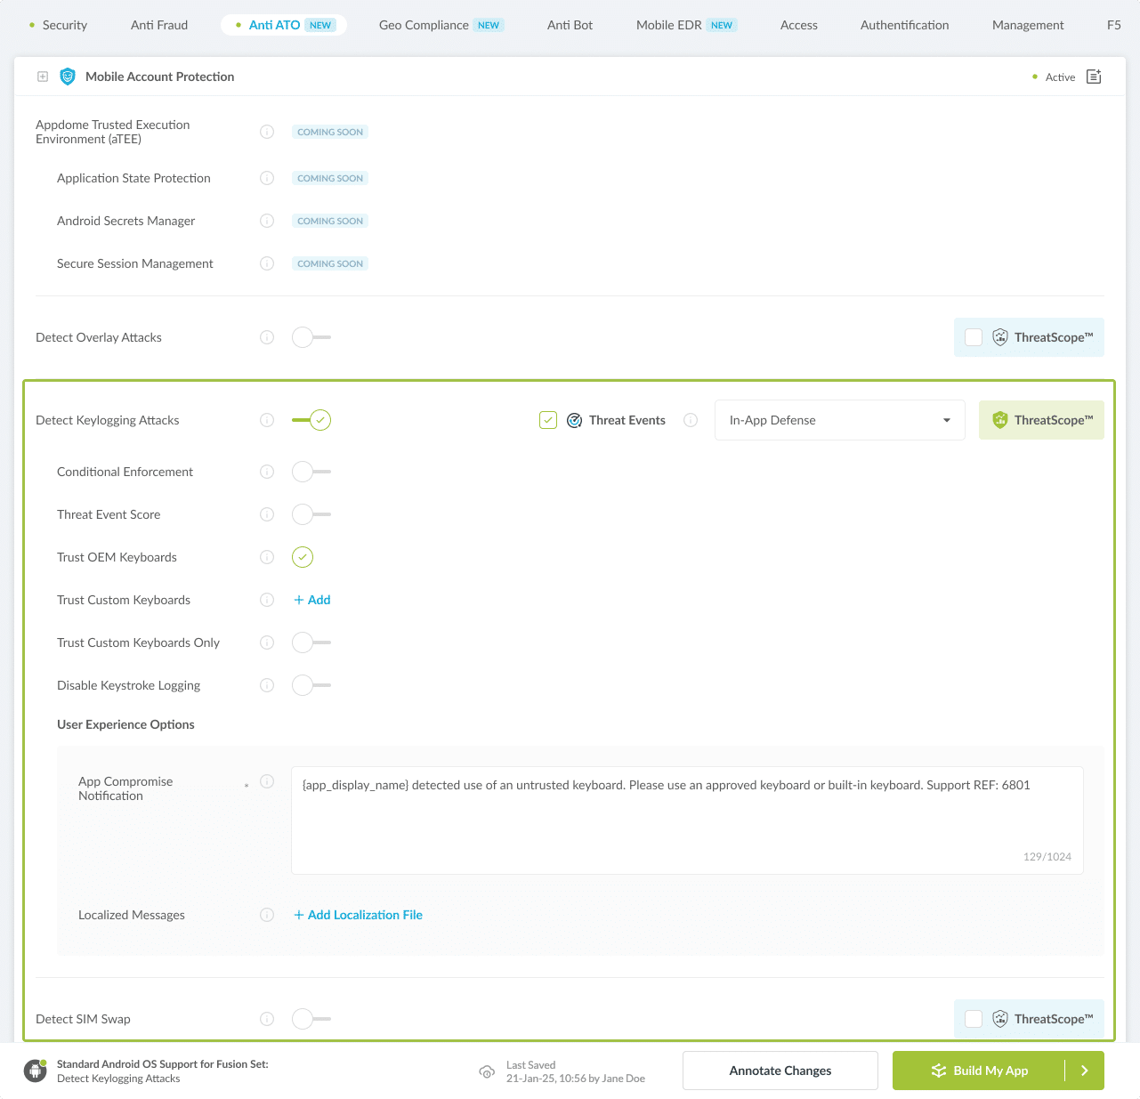Enable Conditional Enforcement switch
The height and width of the screenshot is (1099, 1140).
tap(311, 472)
